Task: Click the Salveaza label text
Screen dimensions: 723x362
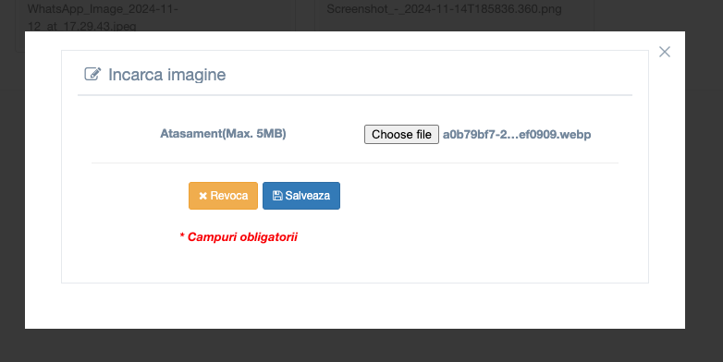Action: point(308,196)
